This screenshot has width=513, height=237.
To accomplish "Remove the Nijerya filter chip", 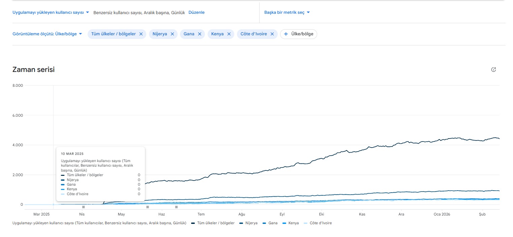I will [172, 34].
